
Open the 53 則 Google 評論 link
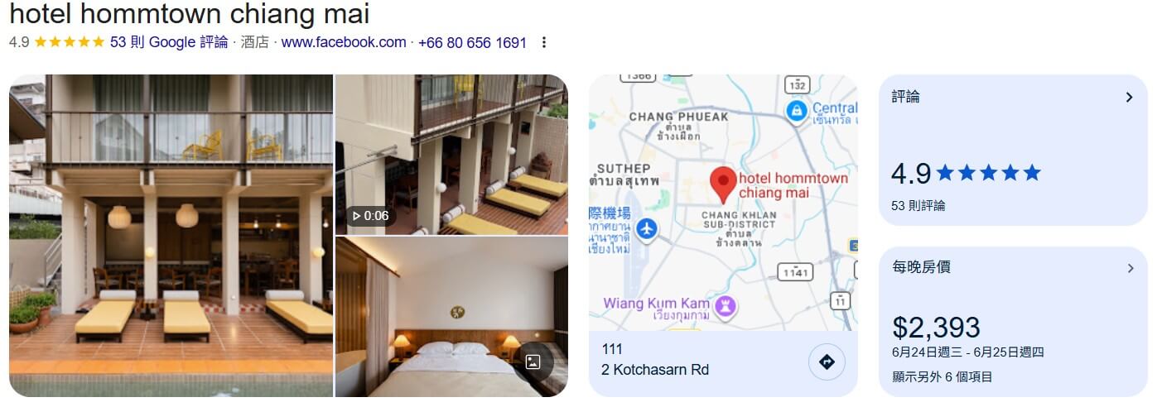[x=169, y=42]
